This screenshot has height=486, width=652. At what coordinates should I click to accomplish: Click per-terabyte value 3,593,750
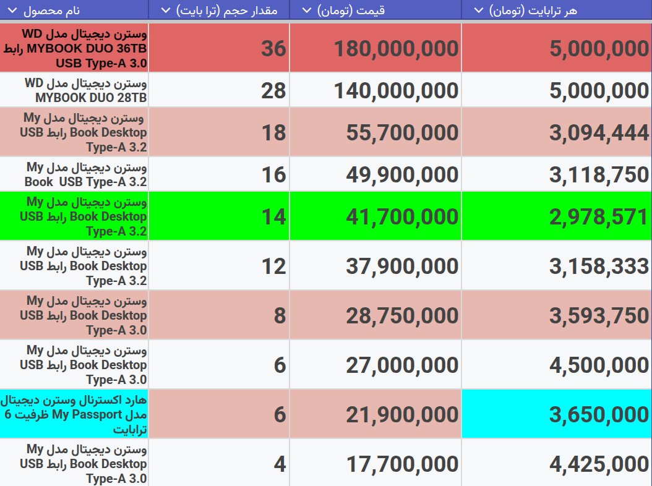[x=557, y=315]
